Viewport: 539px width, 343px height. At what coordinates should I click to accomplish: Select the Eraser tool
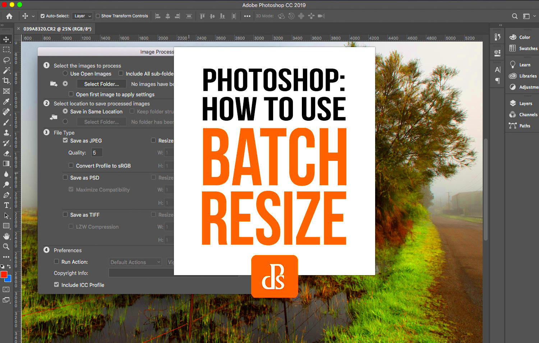click(x=6, y=153)
